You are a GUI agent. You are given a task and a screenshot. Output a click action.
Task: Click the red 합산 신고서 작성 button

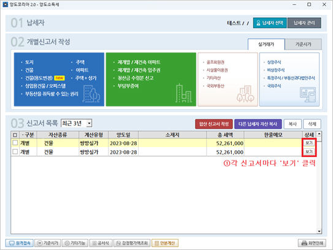tap(214, 124)
